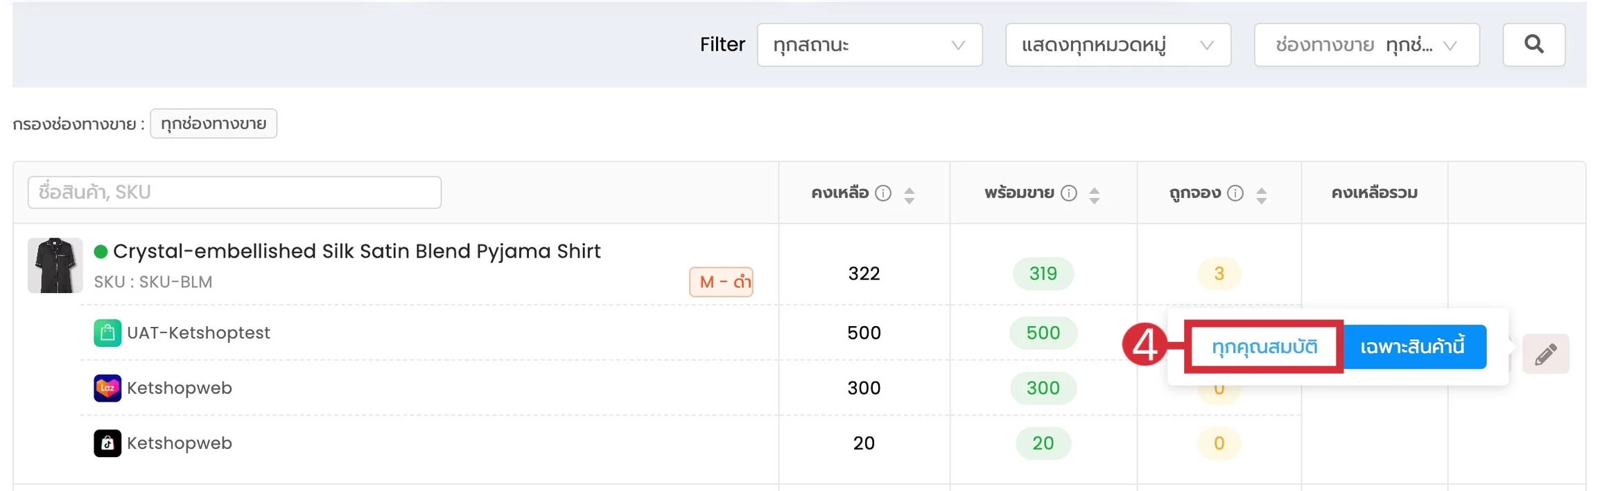Open the ช่องทางขาย channel dropdown

1367,45
